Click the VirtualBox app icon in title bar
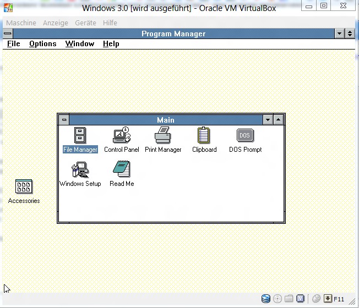 (8, 8)
